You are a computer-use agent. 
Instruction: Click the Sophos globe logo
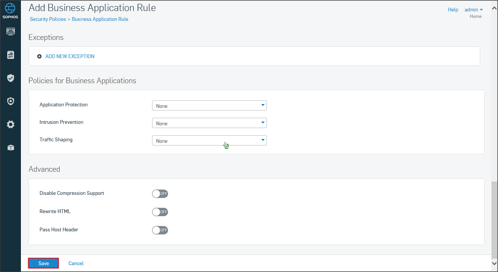[x=10, y=9]
